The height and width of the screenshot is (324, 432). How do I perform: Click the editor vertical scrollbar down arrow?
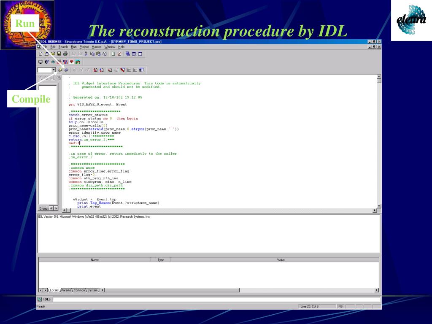[x=379, y=206]
